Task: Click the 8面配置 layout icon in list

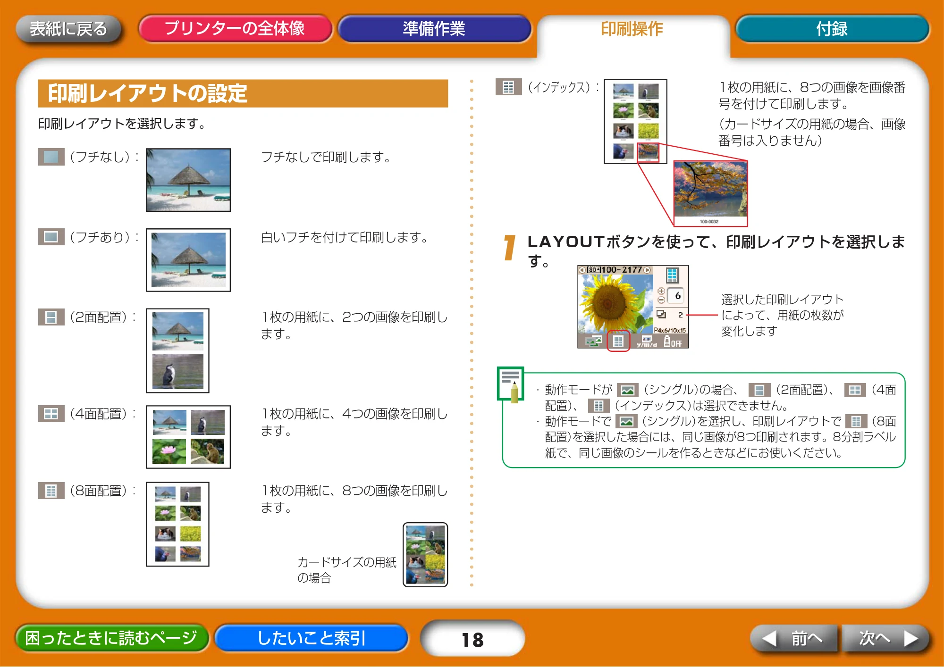Action: point(51,491)
